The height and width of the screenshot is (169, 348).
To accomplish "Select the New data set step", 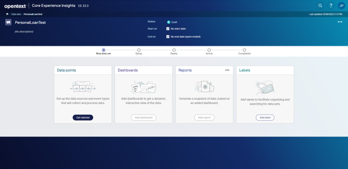I will (x=103, y=50).
